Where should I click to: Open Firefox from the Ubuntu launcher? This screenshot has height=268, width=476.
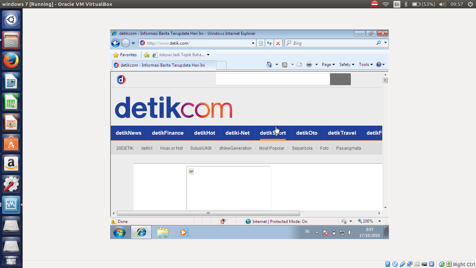click(x=11, y=61)
